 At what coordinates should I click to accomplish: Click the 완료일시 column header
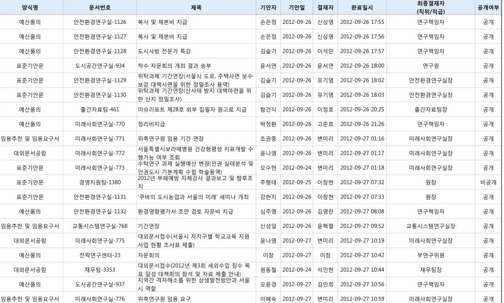pyautogui.click(x=362, y=8)
